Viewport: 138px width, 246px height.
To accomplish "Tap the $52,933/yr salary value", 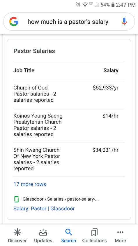I will [105, 88].
